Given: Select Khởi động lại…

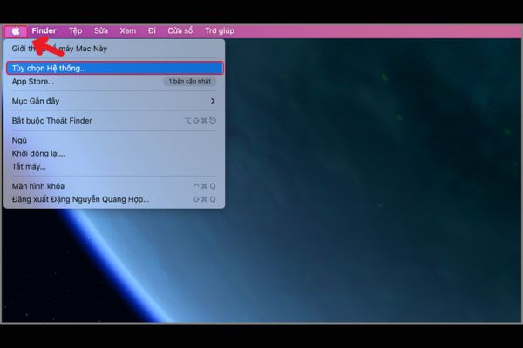Looking at the screenshot, I should click(x=114, y=153).
